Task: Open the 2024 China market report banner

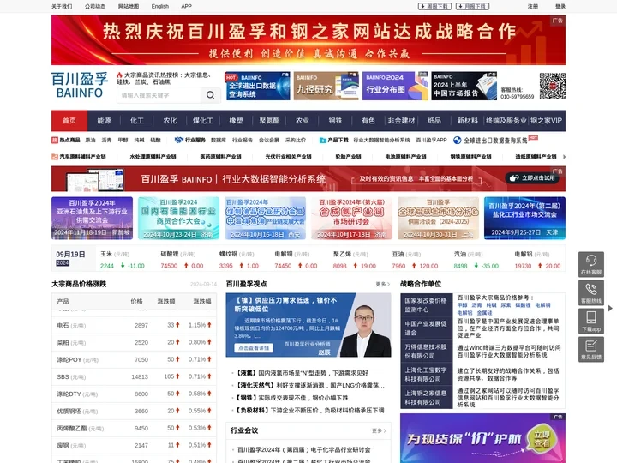Action: (x=464, y=86)
